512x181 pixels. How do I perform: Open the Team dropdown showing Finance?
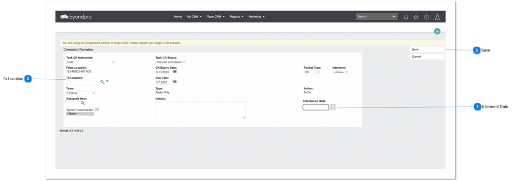click(x=81, y=93)
